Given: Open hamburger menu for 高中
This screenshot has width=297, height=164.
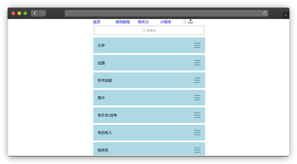Looking at the screenshot, I should pyautogui.click(x=197, y=98).
